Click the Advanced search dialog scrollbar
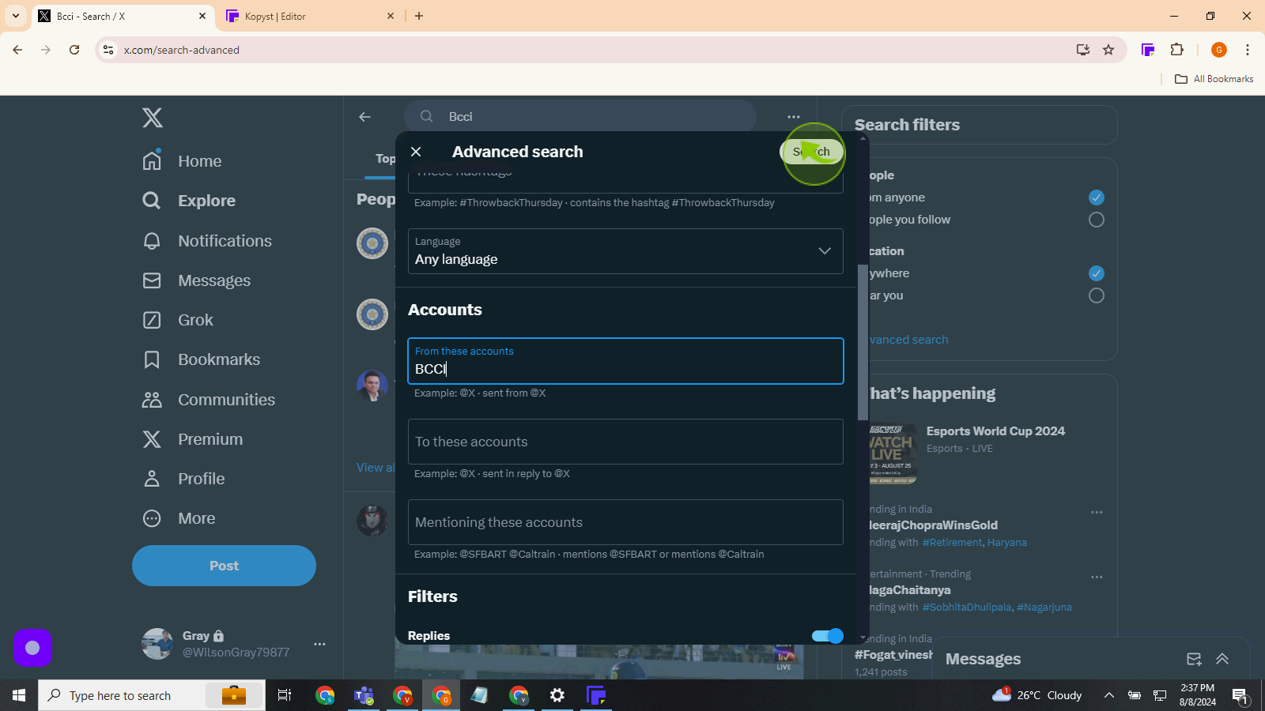Screen dimensions: 1265x711 coord(863,341)
